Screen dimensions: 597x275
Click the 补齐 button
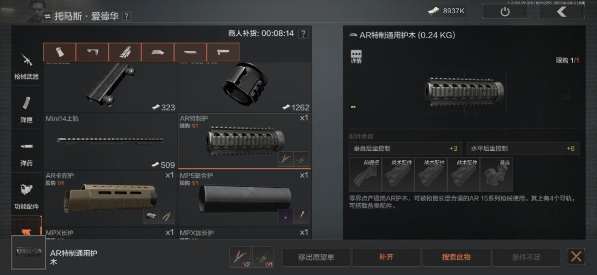tap(386, 257)
